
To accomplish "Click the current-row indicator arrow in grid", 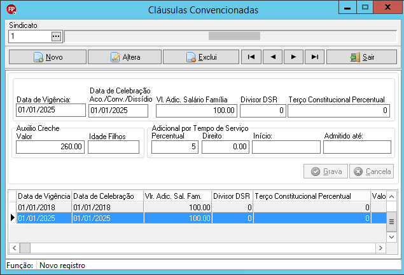I will [x=13, y=218].
